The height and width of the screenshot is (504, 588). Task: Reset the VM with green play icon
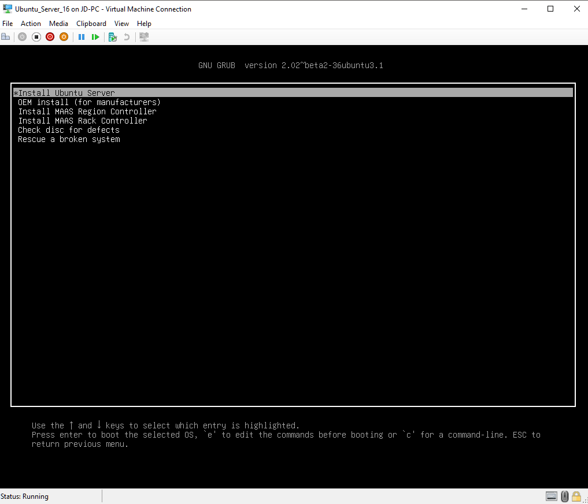[95, 37]
